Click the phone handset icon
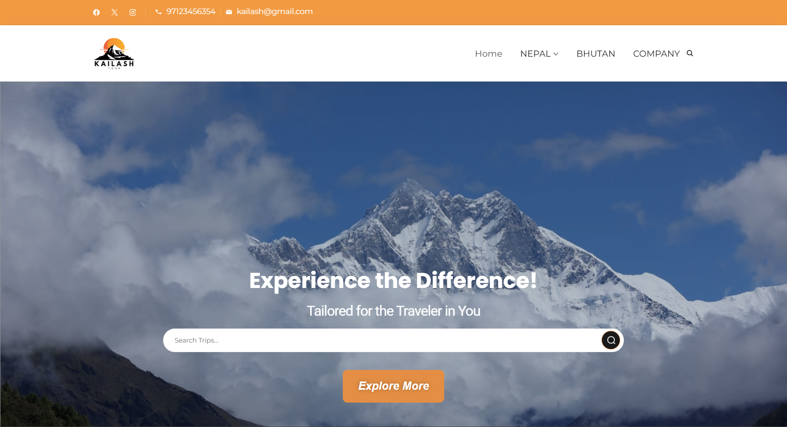This screenshot has height=427, width=787. (158, 12)
